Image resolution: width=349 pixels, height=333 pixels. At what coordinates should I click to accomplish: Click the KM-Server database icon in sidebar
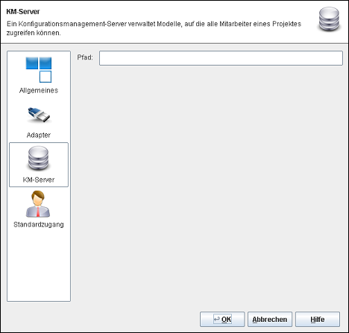[x=38, y=158]
